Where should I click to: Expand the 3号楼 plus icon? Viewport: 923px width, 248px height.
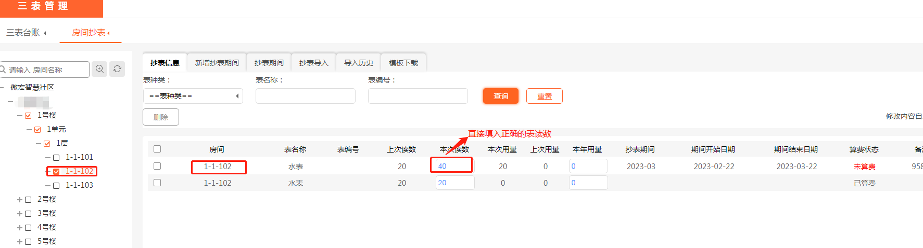point(20,214)
